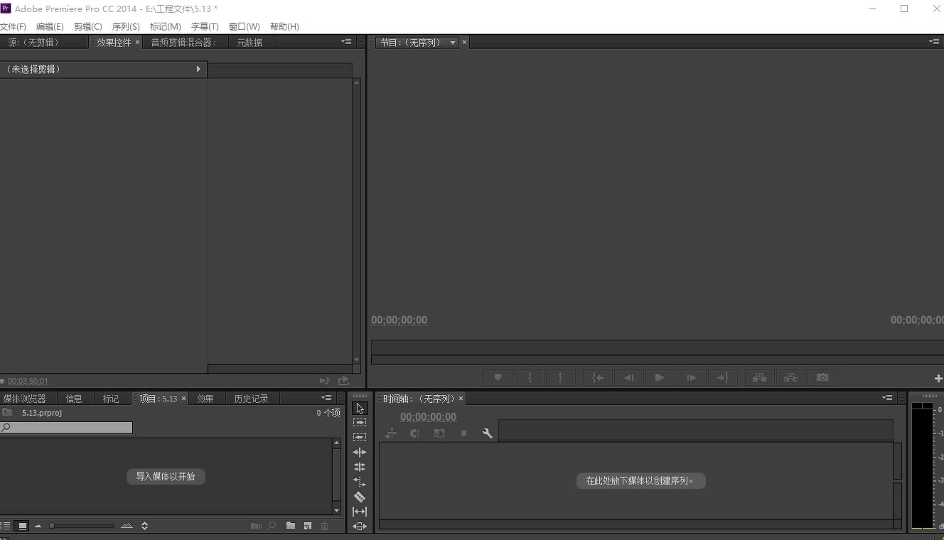Select the Rolling Edit tool
The image size is (944, 540).
click(360, 467)
